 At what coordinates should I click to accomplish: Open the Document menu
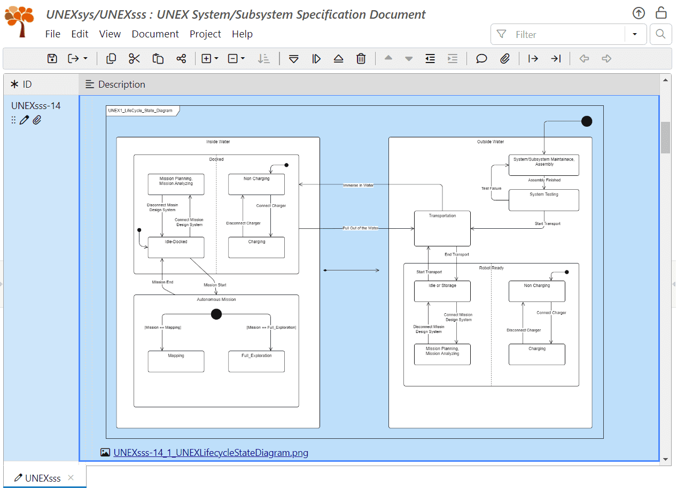tap(155, 34)
